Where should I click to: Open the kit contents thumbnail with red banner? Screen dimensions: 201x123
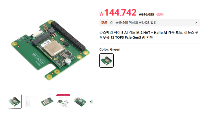click(63, 101)
